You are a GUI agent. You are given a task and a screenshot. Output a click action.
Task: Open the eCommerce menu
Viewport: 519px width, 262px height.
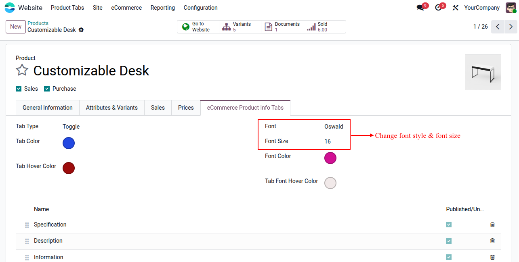coord(126,8)
